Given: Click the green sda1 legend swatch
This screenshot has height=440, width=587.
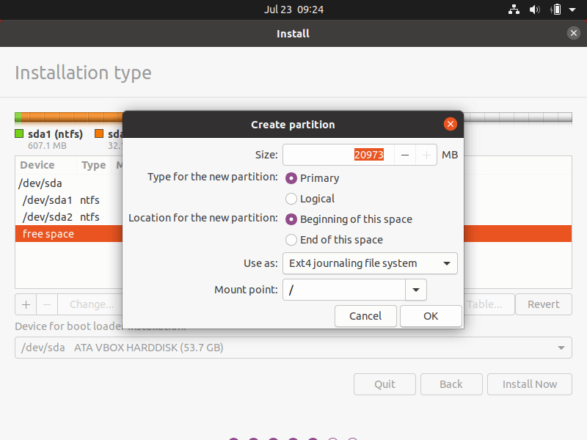Looking at the screenshot, I should point(19,133).
